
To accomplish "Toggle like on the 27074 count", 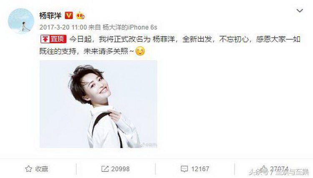I will point(279,169).
